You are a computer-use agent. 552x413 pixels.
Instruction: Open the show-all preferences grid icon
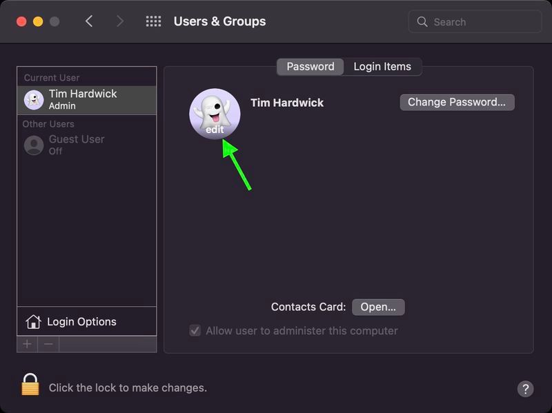click(x=153, y=21)
